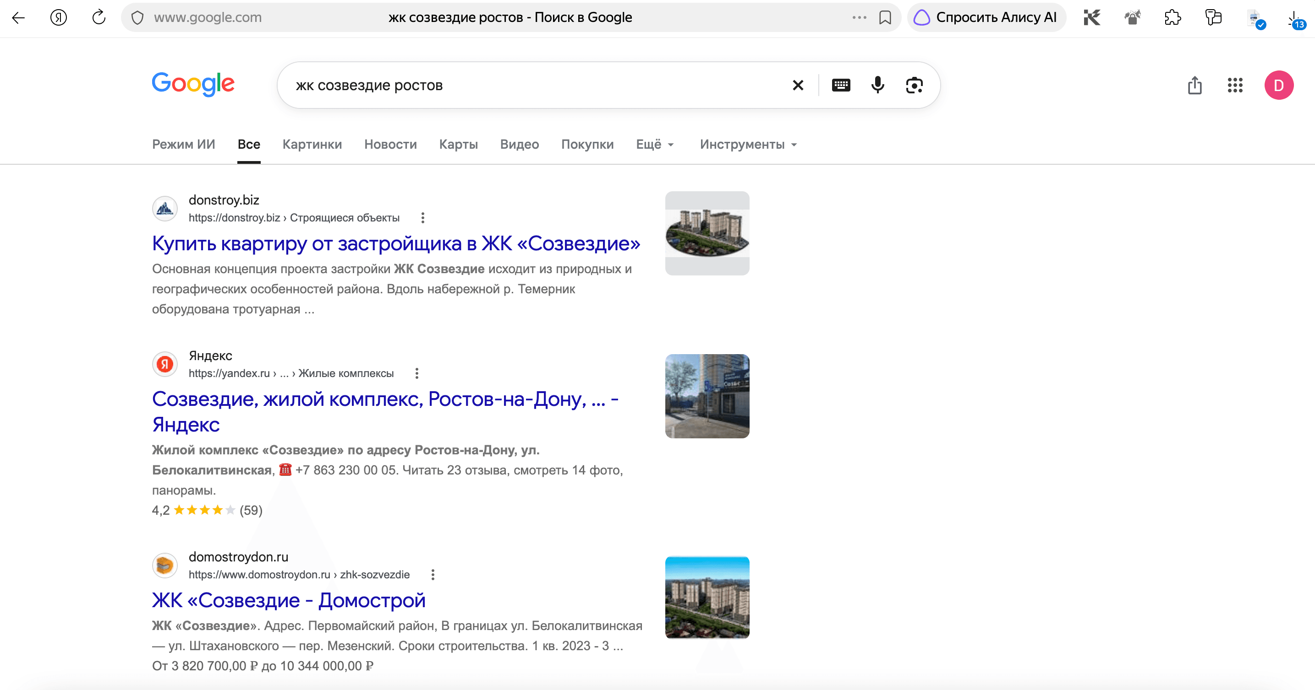The image size is (1315, 690).
Task: Open more options for domostroydon.ru result
Action: click(433, 575)
